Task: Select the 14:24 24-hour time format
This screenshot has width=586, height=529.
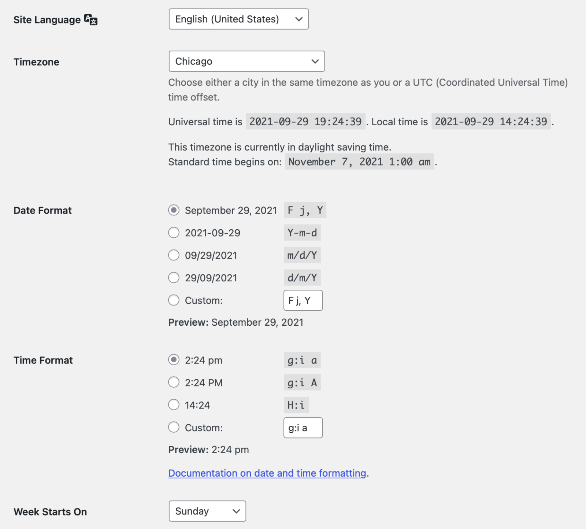Action: 174,405
